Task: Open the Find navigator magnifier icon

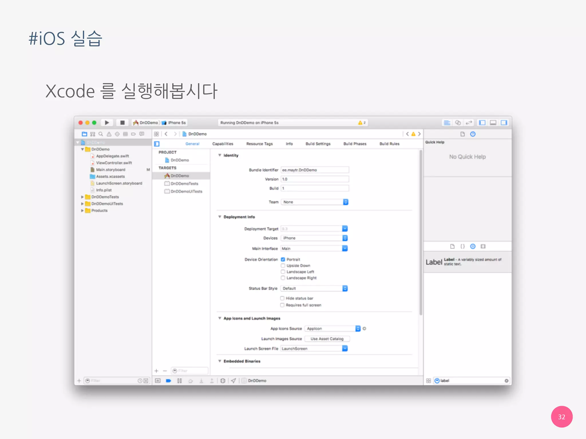Action: point(101,134)
